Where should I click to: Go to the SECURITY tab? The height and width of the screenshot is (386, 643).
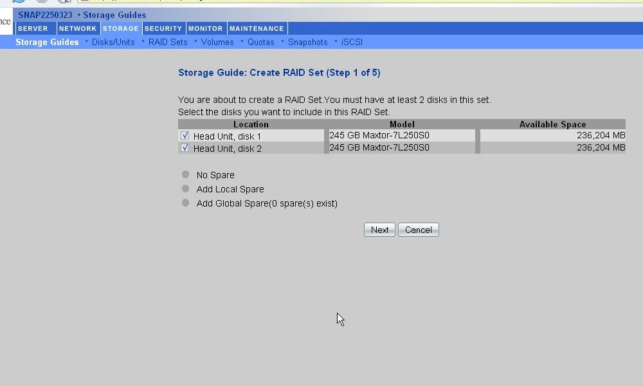163,28
